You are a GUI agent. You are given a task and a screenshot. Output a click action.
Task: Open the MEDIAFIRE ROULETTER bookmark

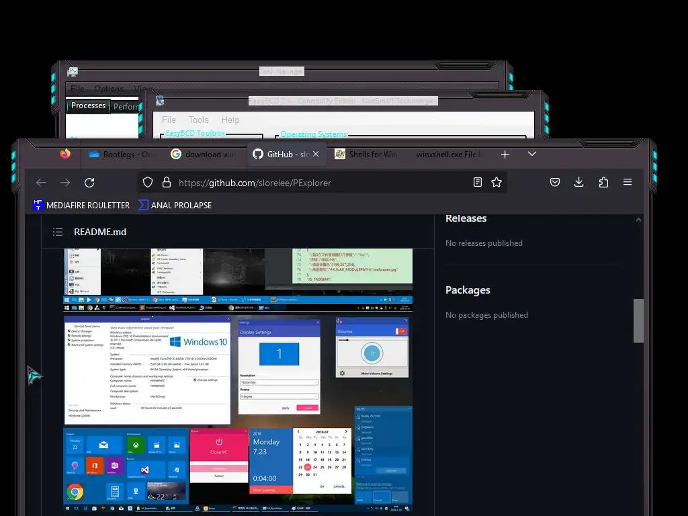[81, 206]
